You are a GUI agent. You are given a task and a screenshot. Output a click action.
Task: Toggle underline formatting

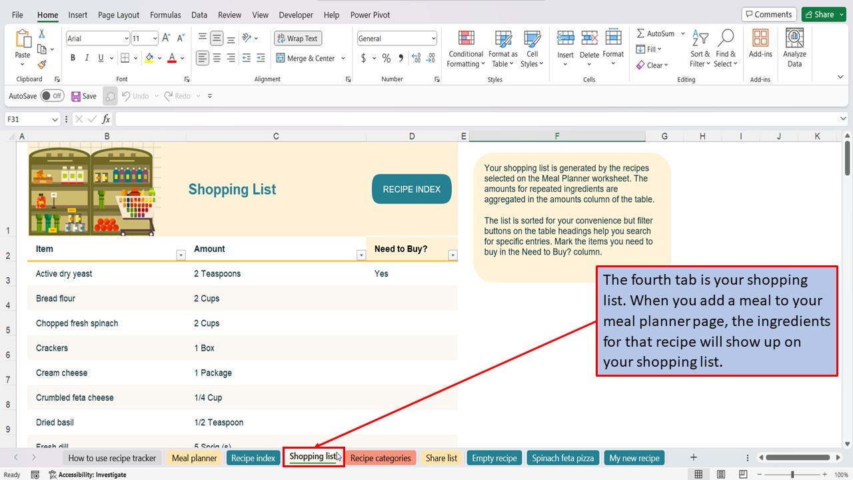pyautogui.click(x=101, y=58)
